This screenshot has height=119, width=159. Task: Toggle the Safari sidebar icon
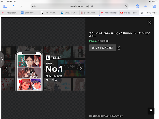(x=5, y=6)
